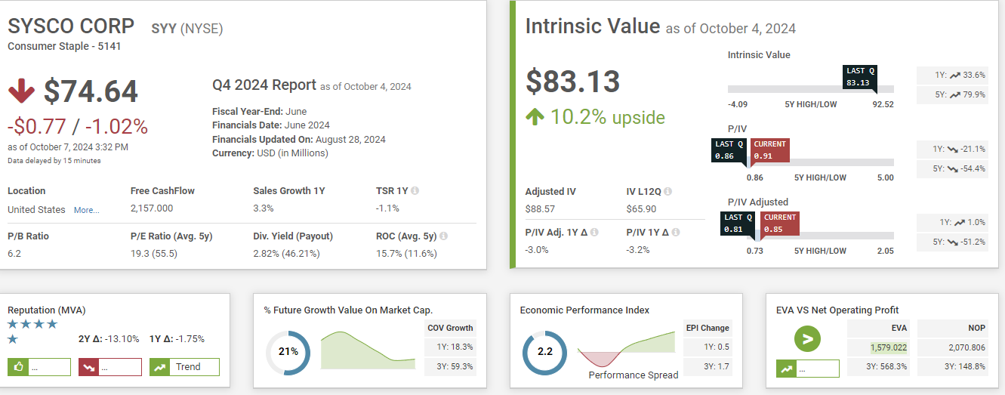Click the highlighted EVA value 1,579.022
Image resolution: width=1005 pixels, height=395 pixels.
(x=889, y=347)
